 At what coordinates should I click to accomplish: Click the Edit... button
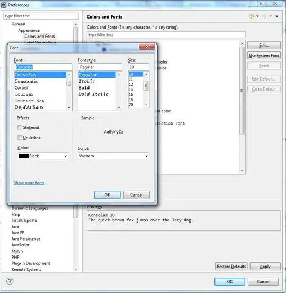pos(264,45)
